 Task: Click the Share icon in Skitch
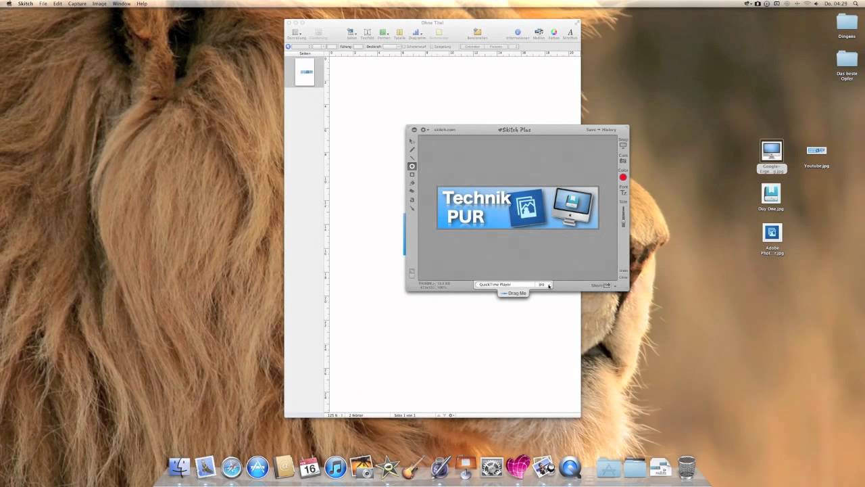(606, 285)
